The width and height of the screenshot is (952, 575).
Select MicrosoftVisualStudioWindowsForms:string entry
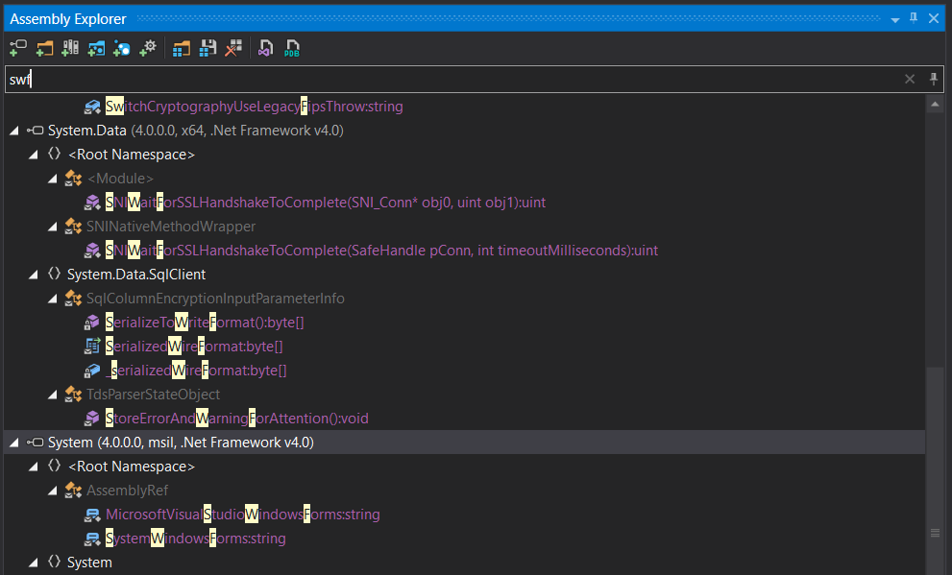(x=243, y=515)
